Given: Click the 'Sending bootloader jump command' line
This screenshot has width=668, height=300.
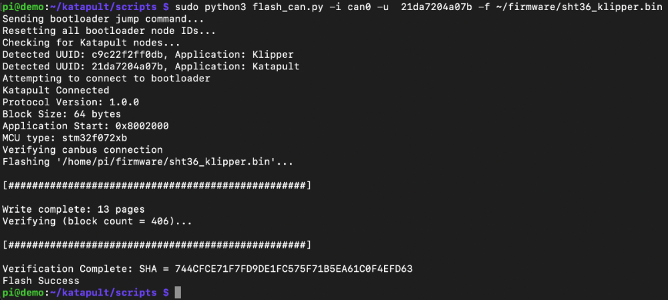Looking at the screenshot, I should click(103, 19).
